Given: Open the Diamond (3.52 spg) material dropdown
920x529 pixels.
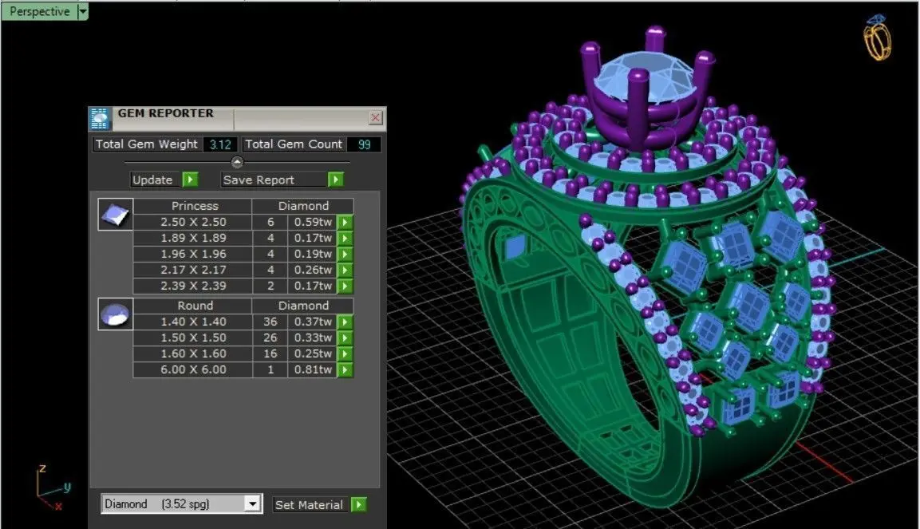Looking at the screenshot, I should coord(252,503).
